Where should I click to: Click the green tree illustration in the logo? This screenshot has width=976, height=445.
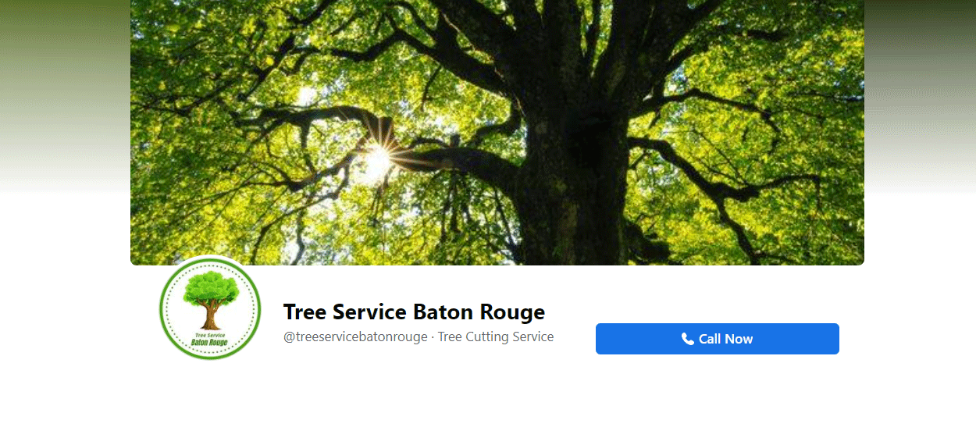tap(210, 298)
